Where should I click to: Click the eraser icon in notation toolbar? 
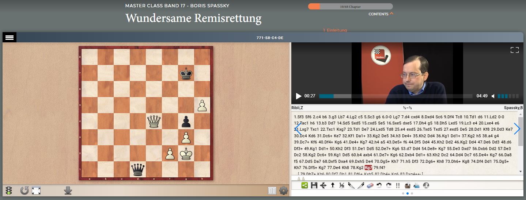click(369, 185)
